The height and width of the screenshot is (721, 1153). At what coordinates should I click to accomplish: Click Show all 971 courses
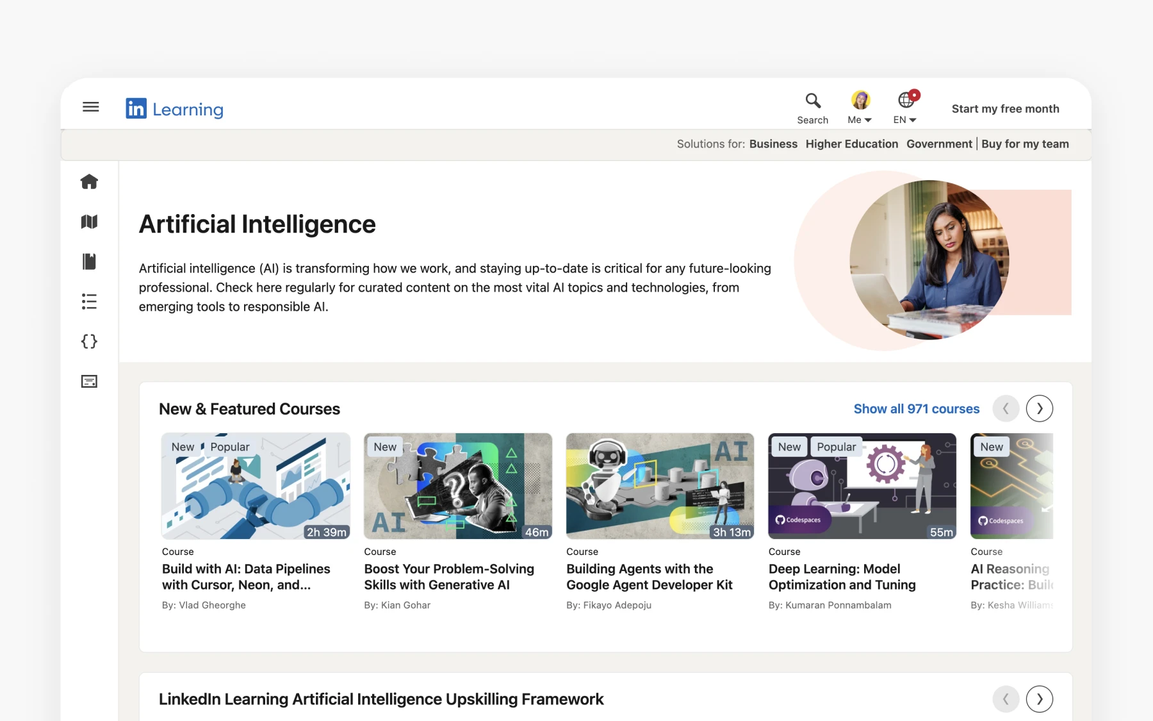[x=917, y=409]
